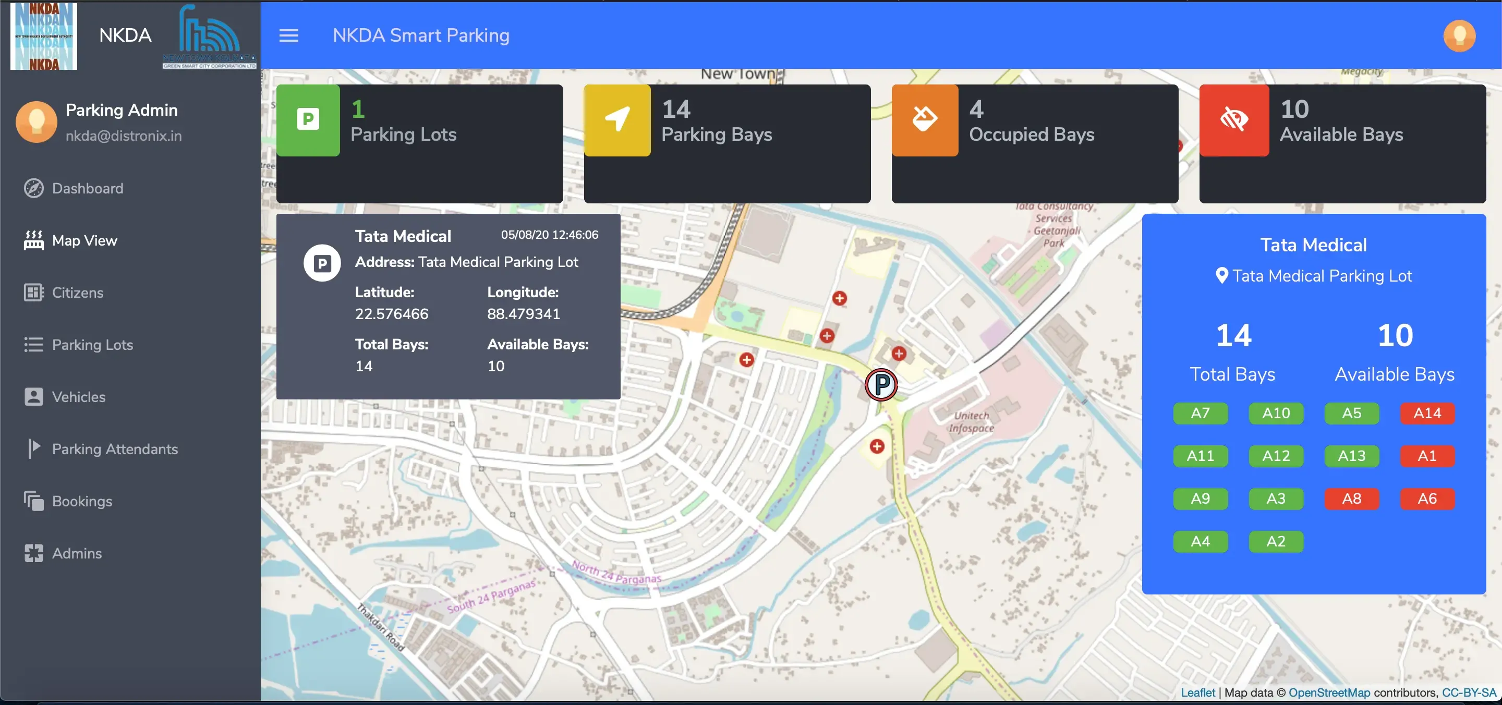Select Bookings in the sidebar menu

[82, 500]
